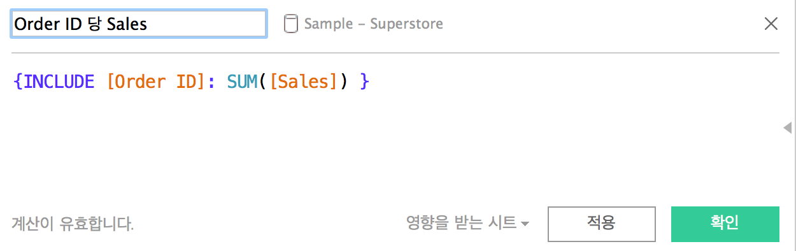
Task: Click the SUM function in the formula
Action: [x=242, y=82]
